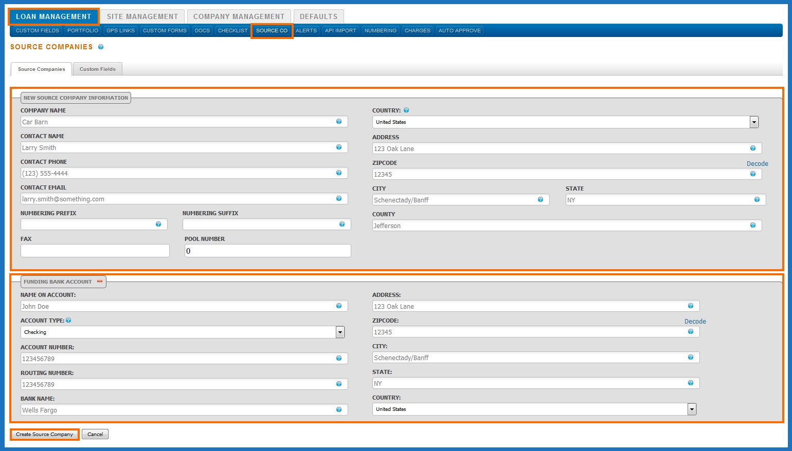This screenshot has width=792, height=451.
Task: Open bank account Country dropdown
Action: pos(534,409)
